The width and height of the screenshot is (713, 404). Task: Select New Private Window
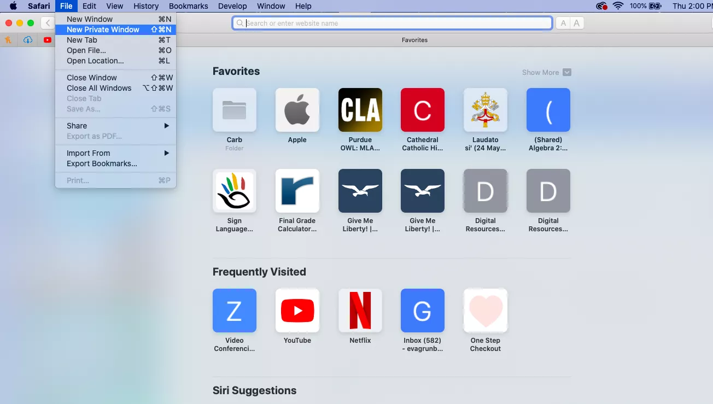click(115, 30)
